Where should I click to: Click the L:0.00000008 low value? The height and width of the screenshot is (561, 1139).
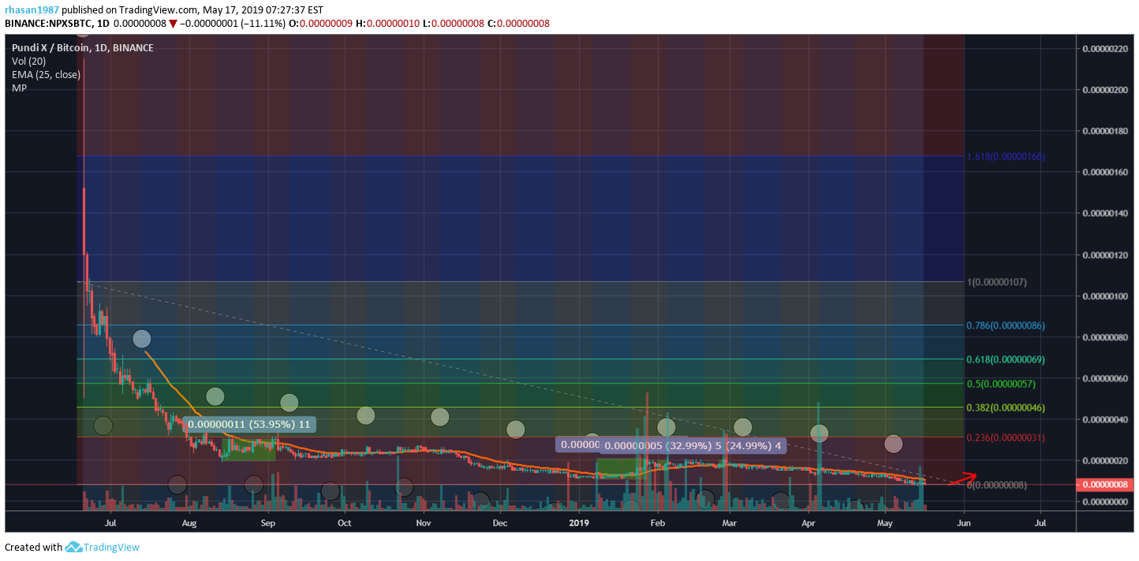pos(454,24)
